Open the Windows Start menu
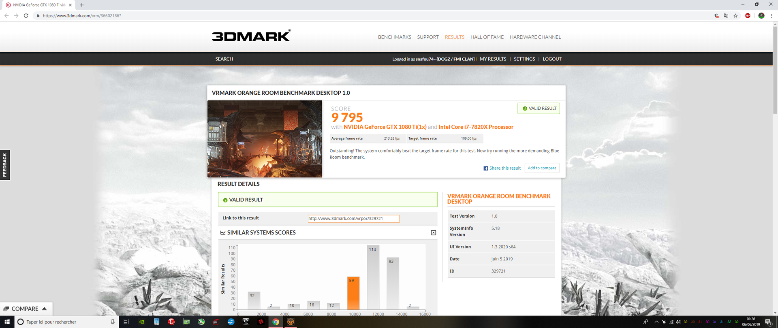 click(7, 322)
